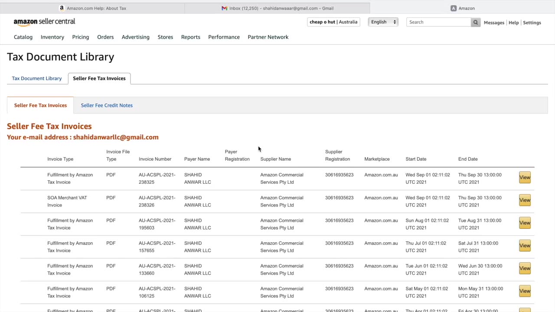Switch to the Tax Document Library tab
The image size is (555, 312).
coord(37,78)
